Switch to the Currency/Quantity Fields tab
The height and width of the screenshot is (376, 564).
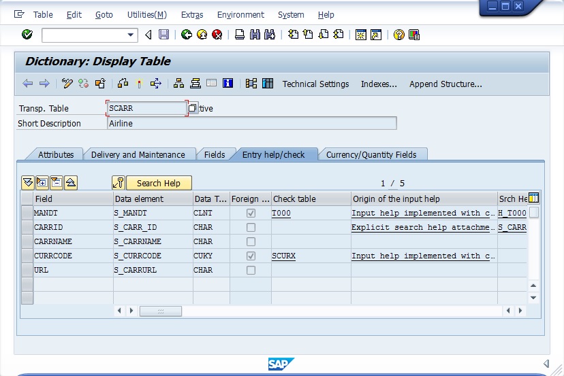coord(375,154)
